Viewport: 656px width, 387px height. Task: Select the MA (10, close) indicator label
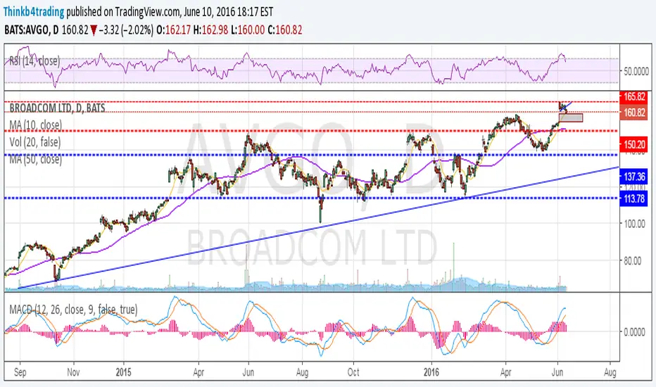point(36,125)
